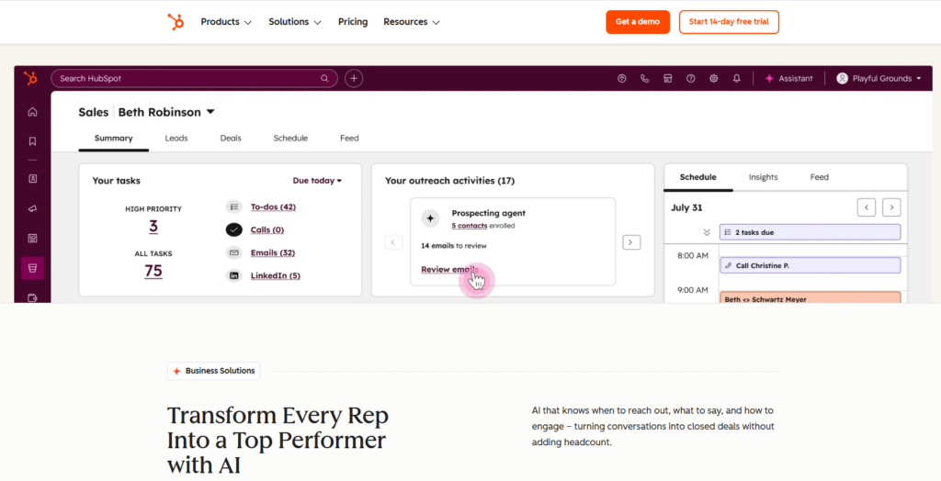Image resolution: width=941 pixels, height=481 pixels.
Task: Click the Review emails link
Action: 448,269
